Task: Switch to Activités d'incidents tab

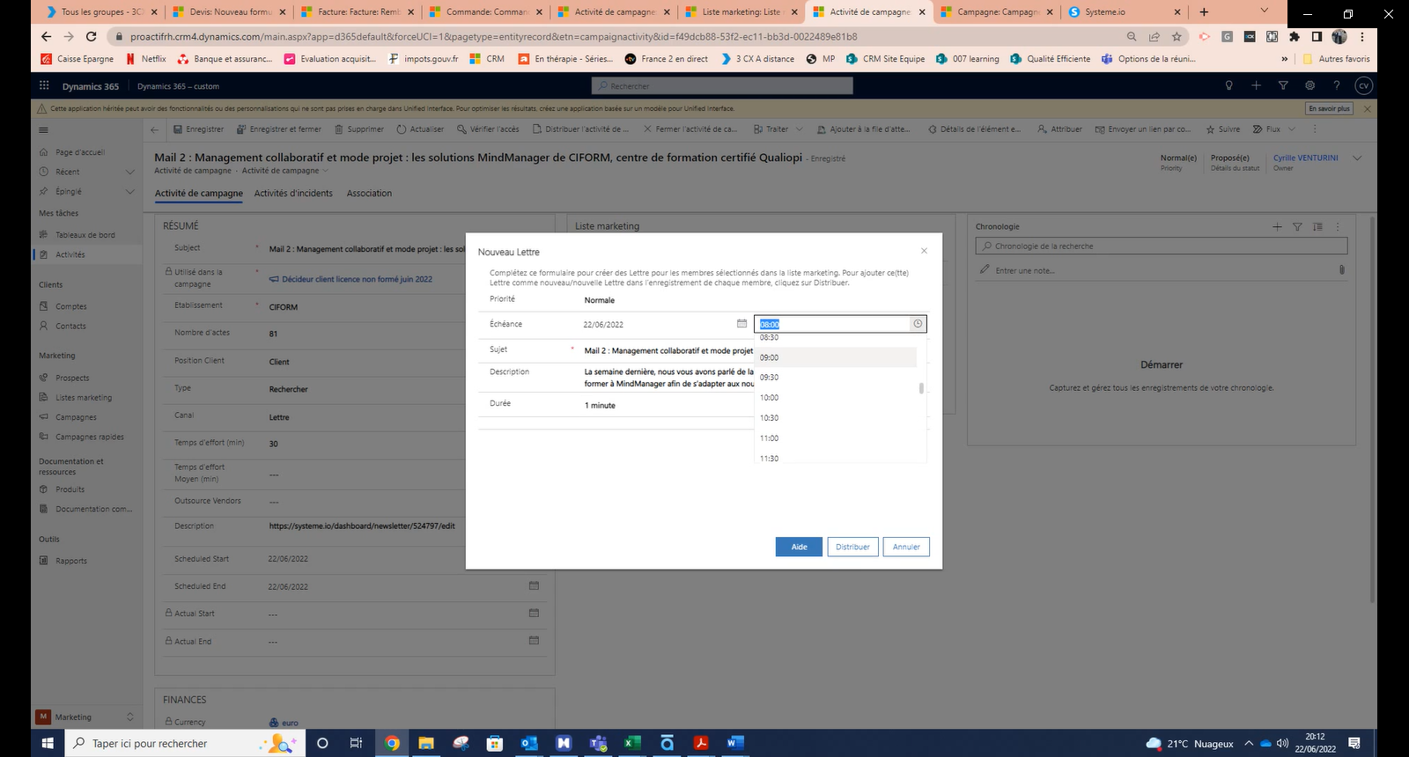Action: pos(293,194)
